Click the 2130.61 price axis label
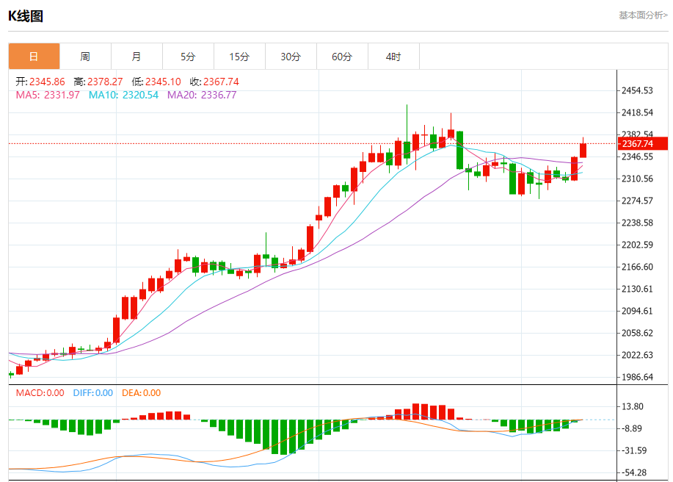The image size is (673, 482). pyautogui.click(x=637, y=289)
